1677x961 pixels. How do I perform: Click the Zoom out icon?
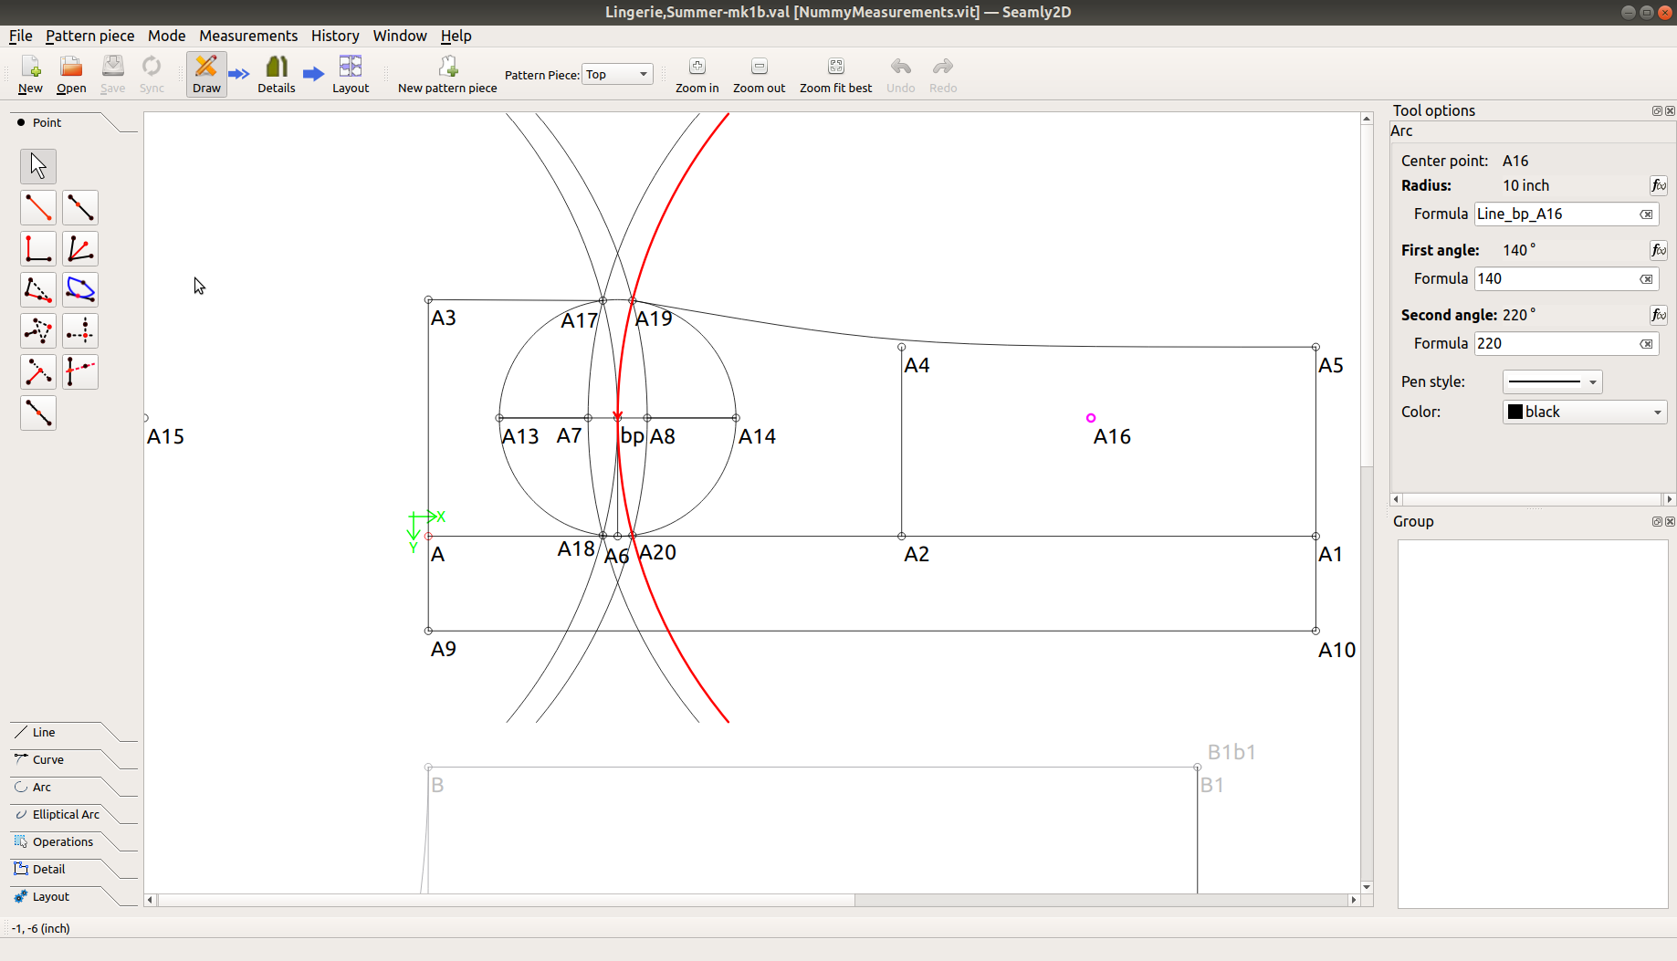[x=759, y=67]
